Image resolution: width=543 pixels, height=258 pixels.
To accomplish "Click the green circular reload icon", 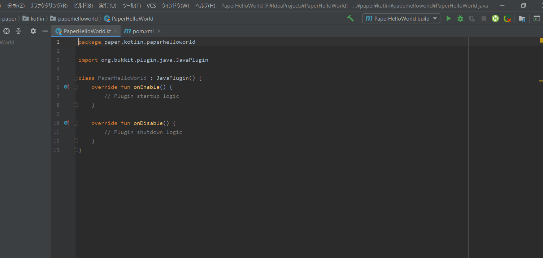I will (x=495, y=18).
